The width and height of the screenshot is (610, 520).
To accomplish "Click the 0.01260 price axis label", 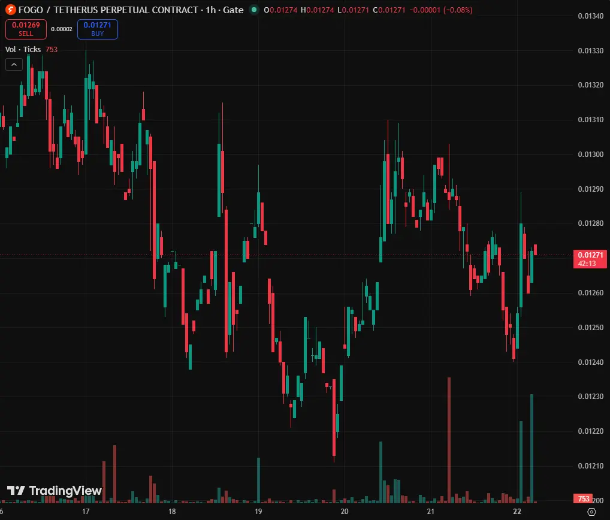I will 591,292.
